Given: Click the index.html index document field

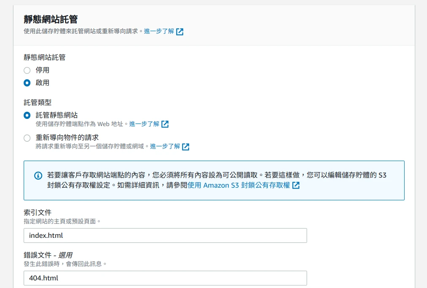Looking at the screenshot, I should tap(165, 236).
